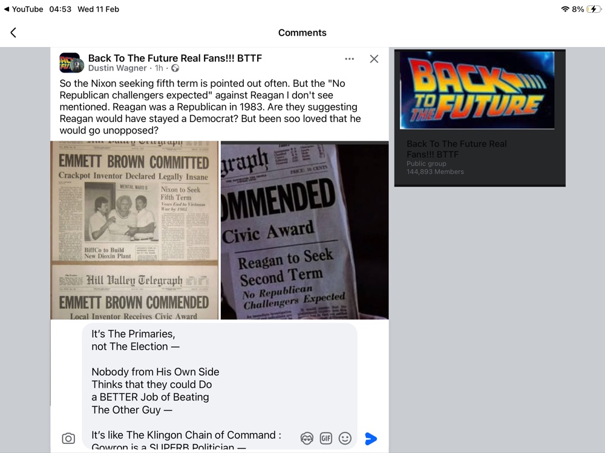The width and height of the screenshot is (605, 453).
Task: Return to YouTube via the status bar
Action: click(x=24, y=9)
